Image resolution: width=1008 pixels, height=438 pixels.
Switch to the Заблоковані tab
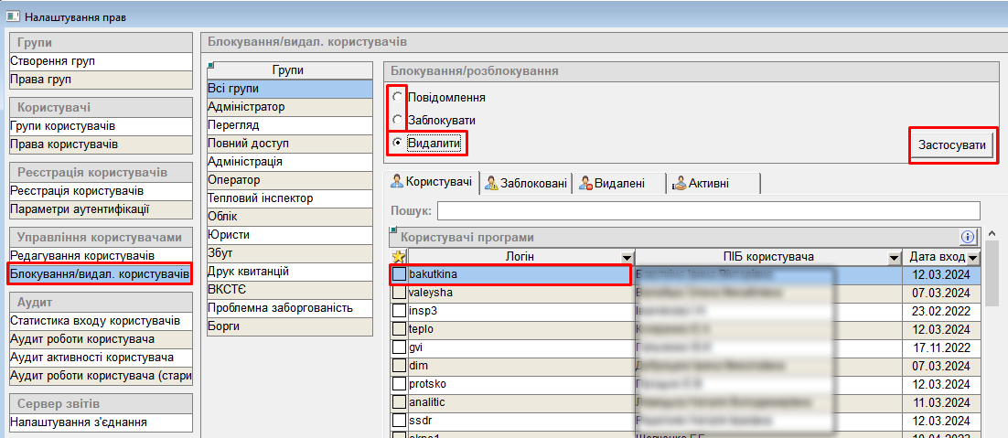(527, 184)
